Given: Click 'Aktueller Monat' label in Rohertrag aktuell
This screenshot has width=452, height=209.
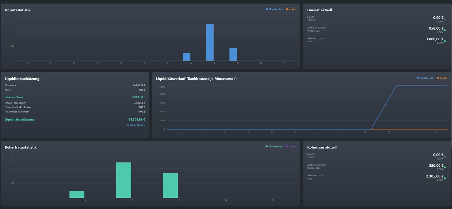Looking at the screenshot, I should (316, 165).
